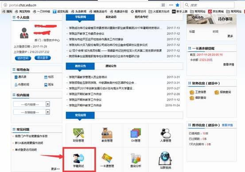This screenshot has width=245, height=172.
Task: Switch to the 通知公告 tab
Action: point(111,66)
